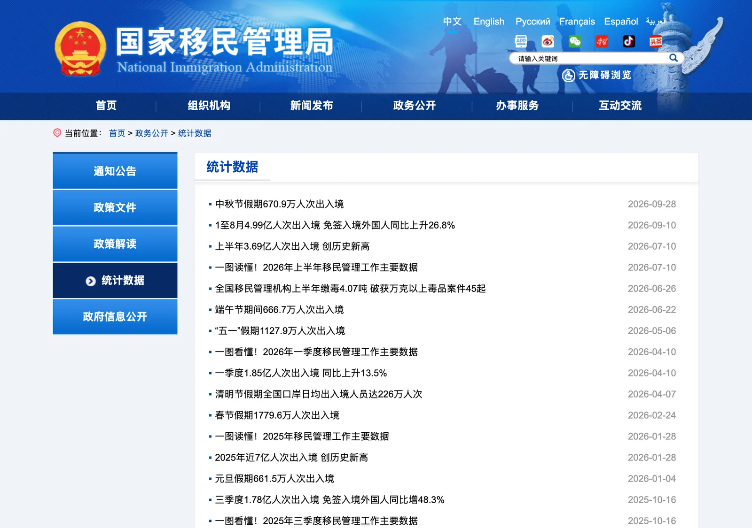The width and height of the screenshot is (752, 528).
Task: Select 政策解读 in the sidebar
Action: [x=115, y=244]
